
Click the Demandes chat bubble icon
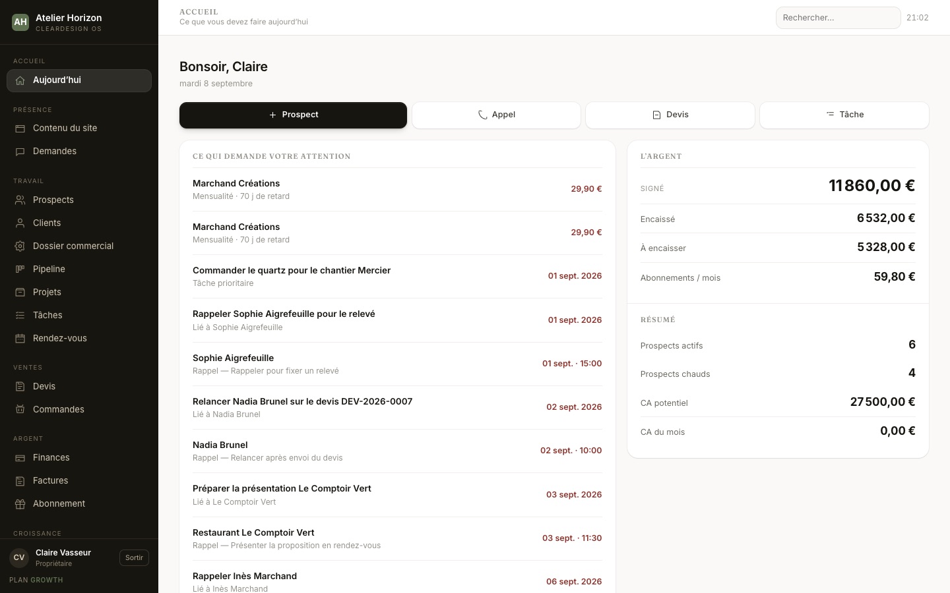tap(20, 152)
